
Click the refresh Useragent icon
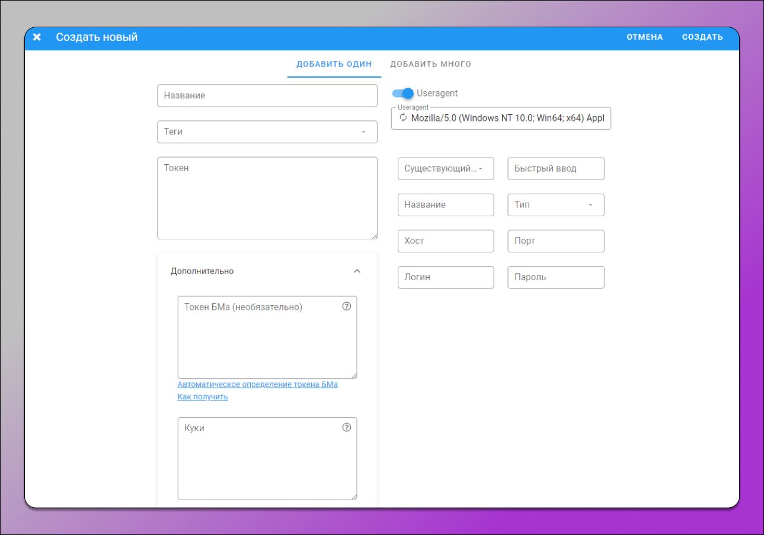[x=403, y=118]
